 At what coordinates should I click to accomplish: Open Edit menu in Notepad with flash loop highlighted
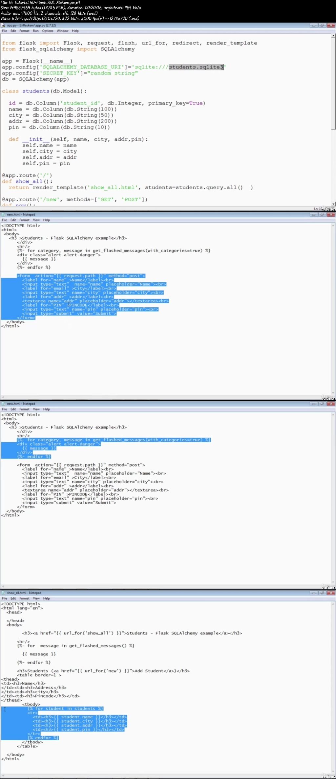[x=13, y=409]
